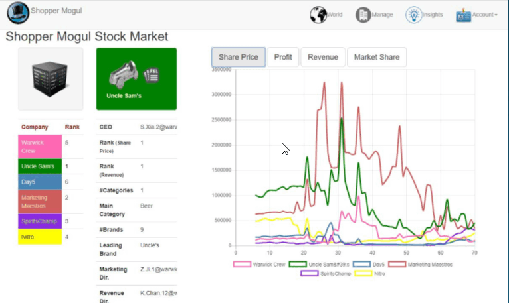Viewport: 509px width, 303px height.
Task: Click the Rank column header
Action: [x=72, y=127]
